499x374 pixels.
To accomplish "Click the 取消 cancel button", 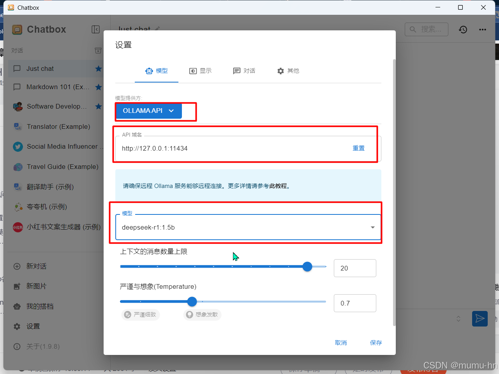I will (341, 343).
